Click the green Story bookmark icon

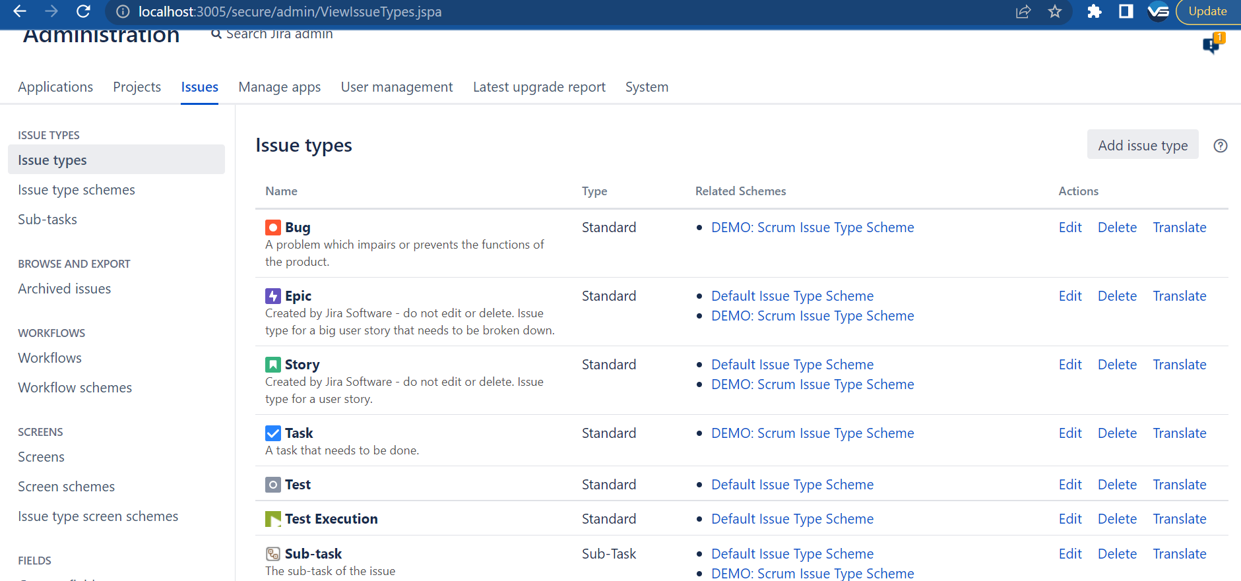(x=272, y=365)
